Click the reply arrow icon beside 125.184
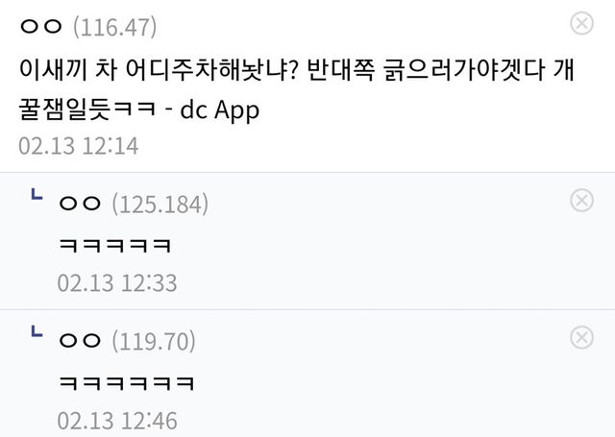This screenshot has height=437, width=615. click(x=37, y=194)
